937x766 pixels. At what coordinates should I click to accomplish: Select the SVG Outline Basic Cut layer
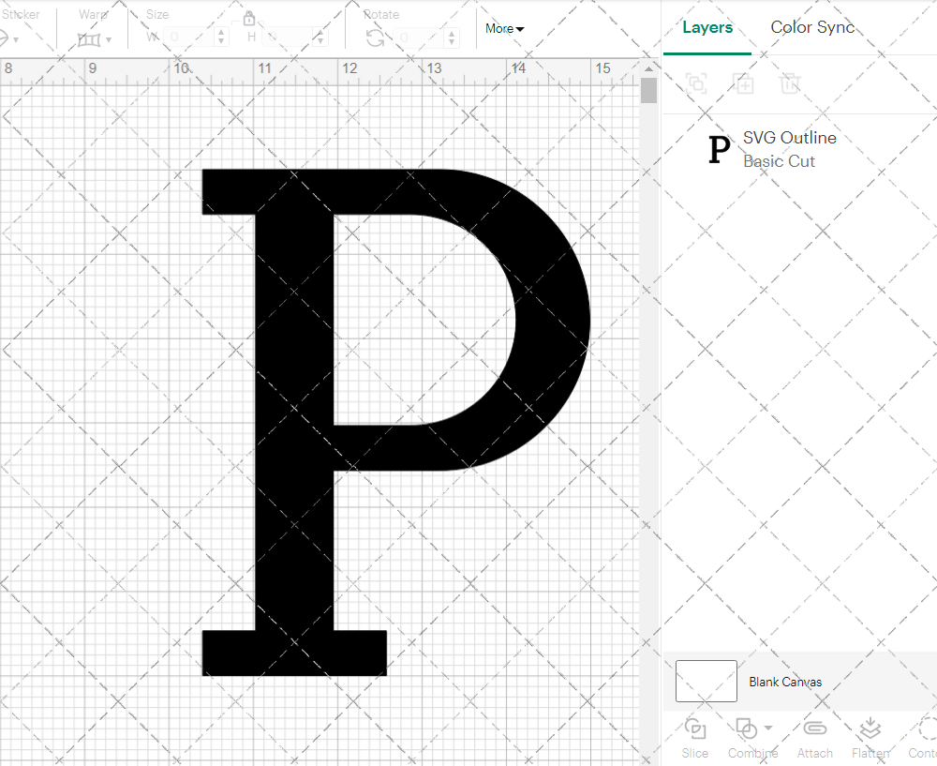tap(789, 148)
